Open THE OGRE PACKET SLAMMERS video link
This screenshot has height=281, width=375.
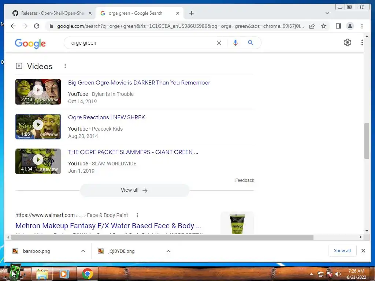point(133,152)
